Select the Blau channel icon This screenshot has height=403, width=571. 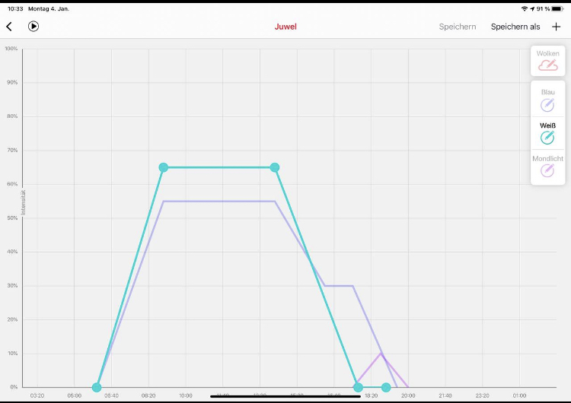547,104
